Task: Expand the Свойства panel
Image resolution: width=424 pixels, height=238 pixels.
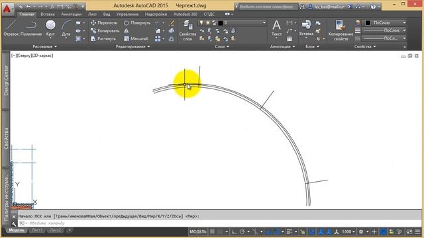Action: click(365, 46)
